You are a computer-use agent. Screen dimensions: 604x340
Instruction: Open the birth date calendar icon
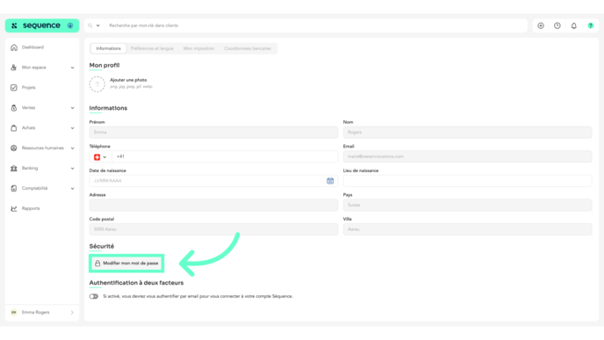point(330,181)
